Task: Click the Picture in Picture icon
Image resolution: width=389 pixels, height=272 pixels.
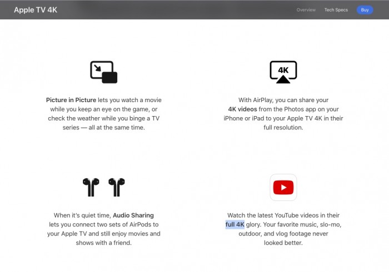Action: coord(104,72)
